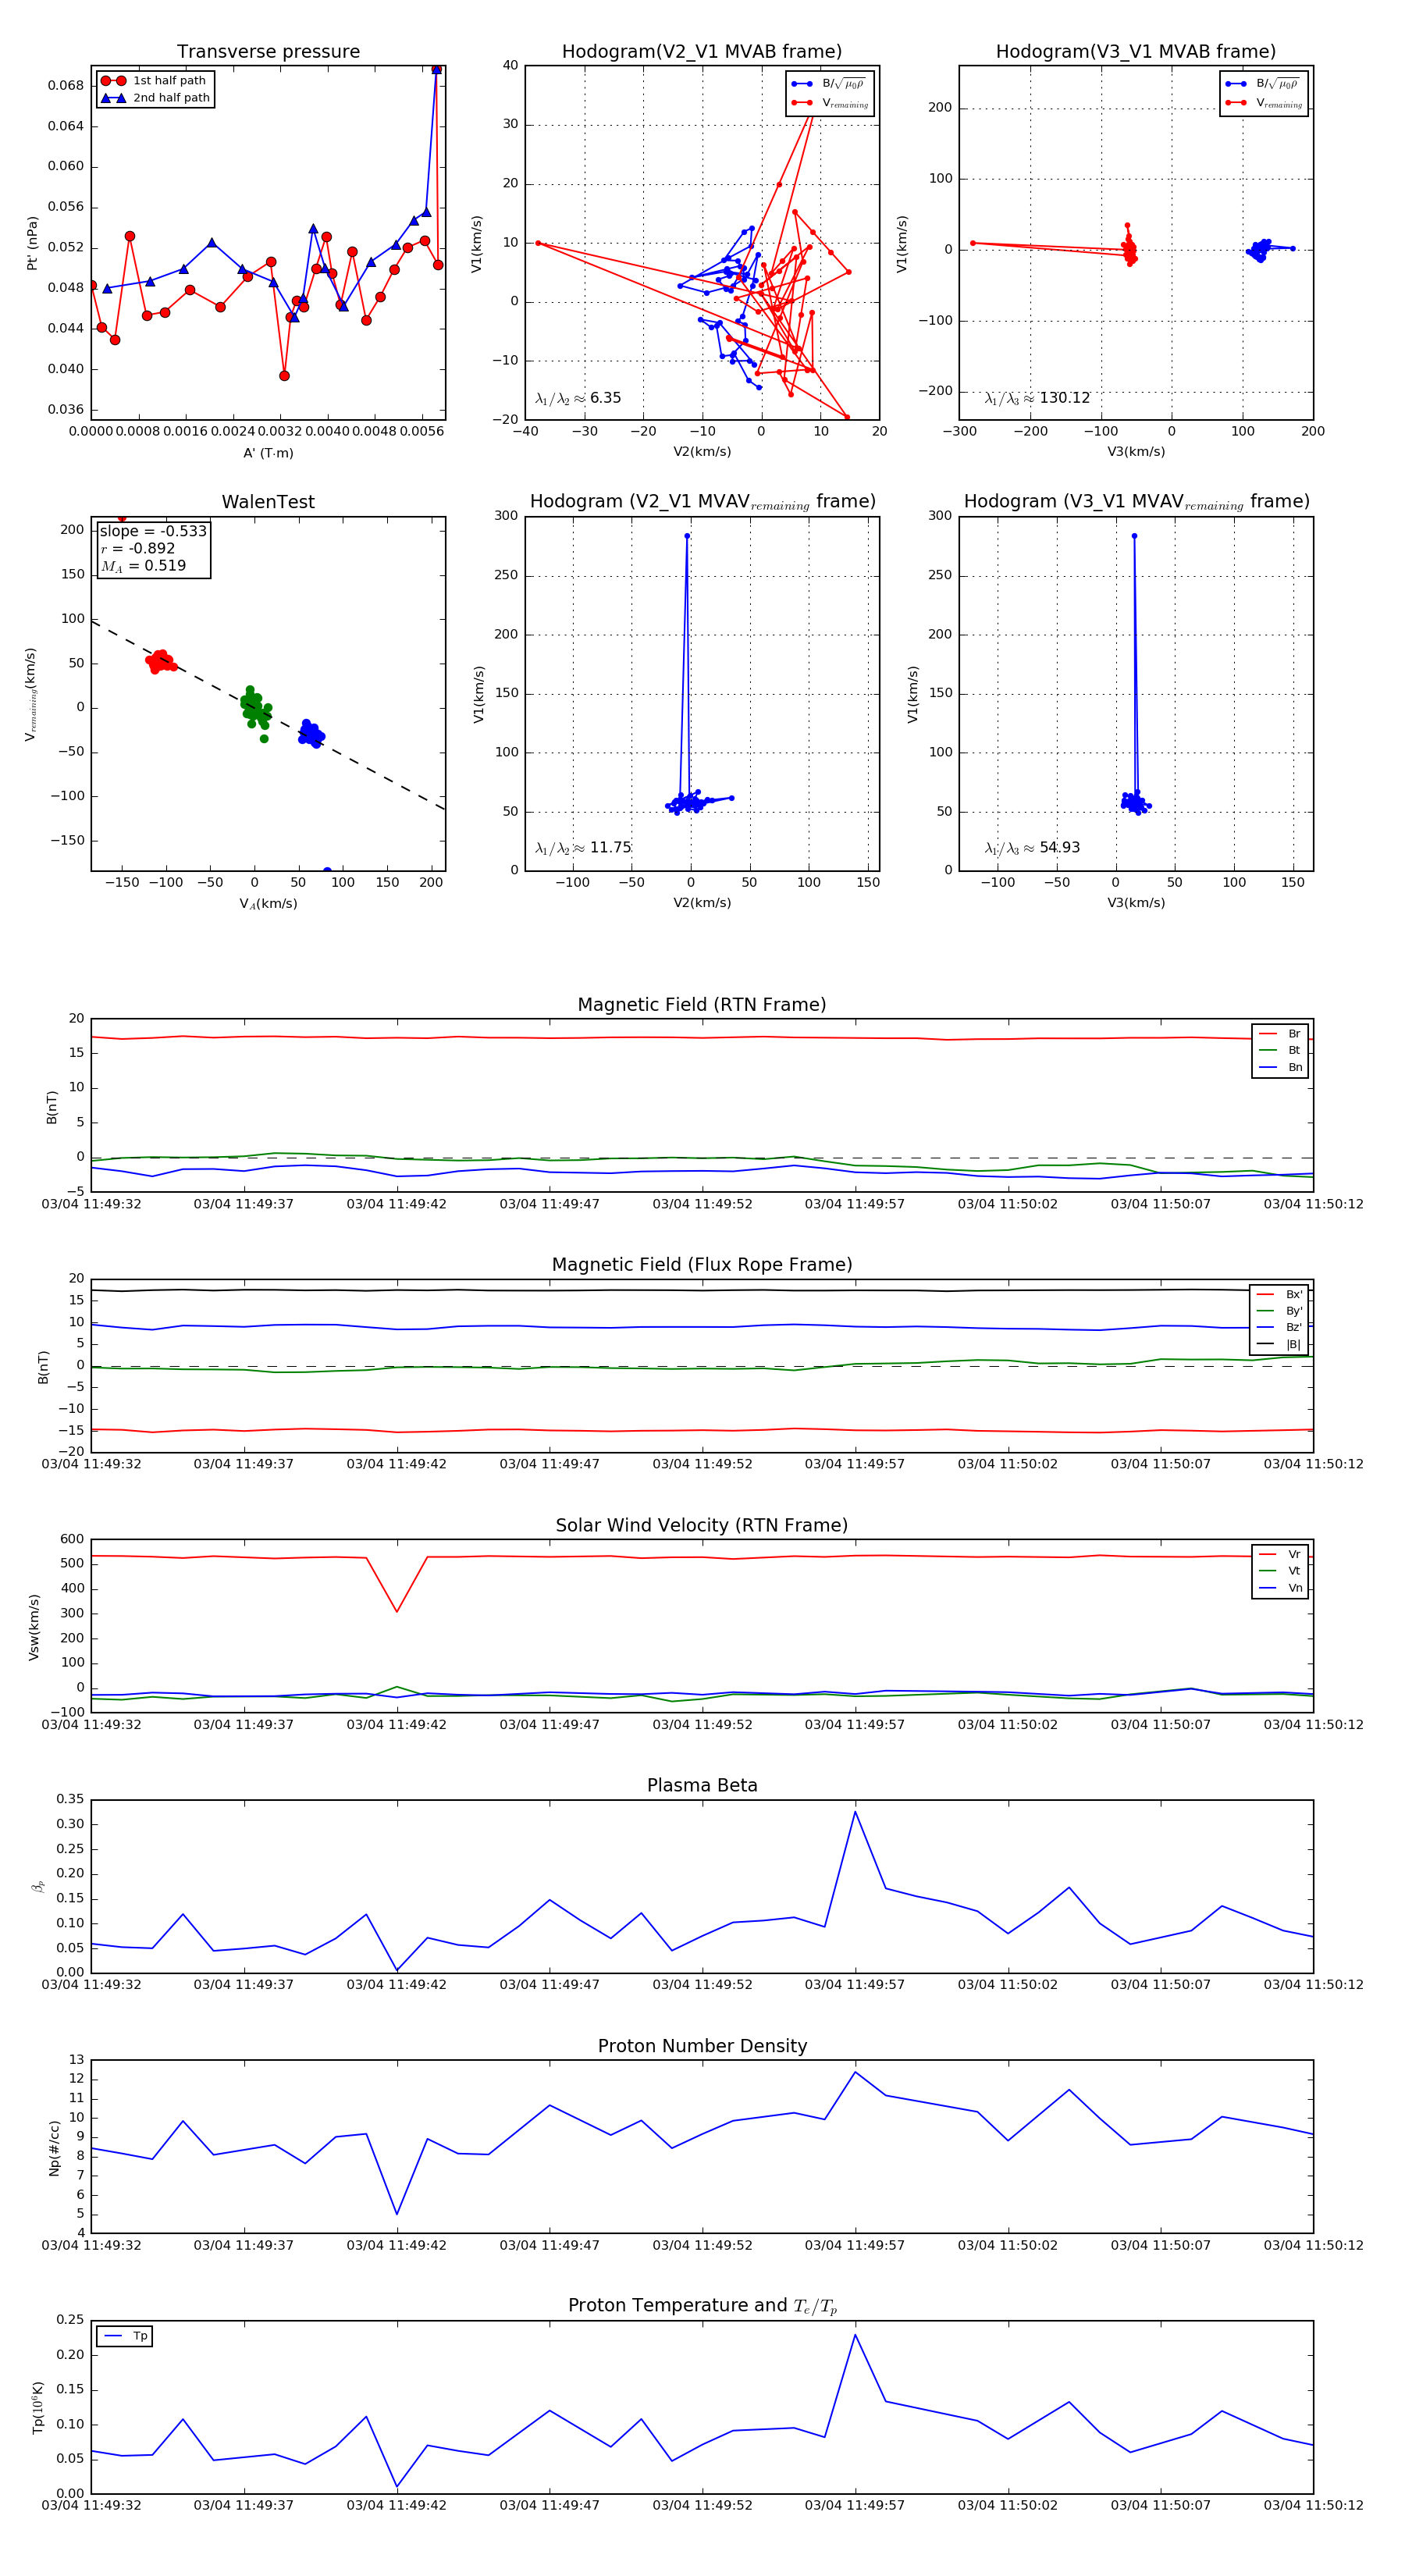The image size is (1405, 2576).
Task: Click the blue cluster in the WalenTest plot
Action: pos(311,735)
